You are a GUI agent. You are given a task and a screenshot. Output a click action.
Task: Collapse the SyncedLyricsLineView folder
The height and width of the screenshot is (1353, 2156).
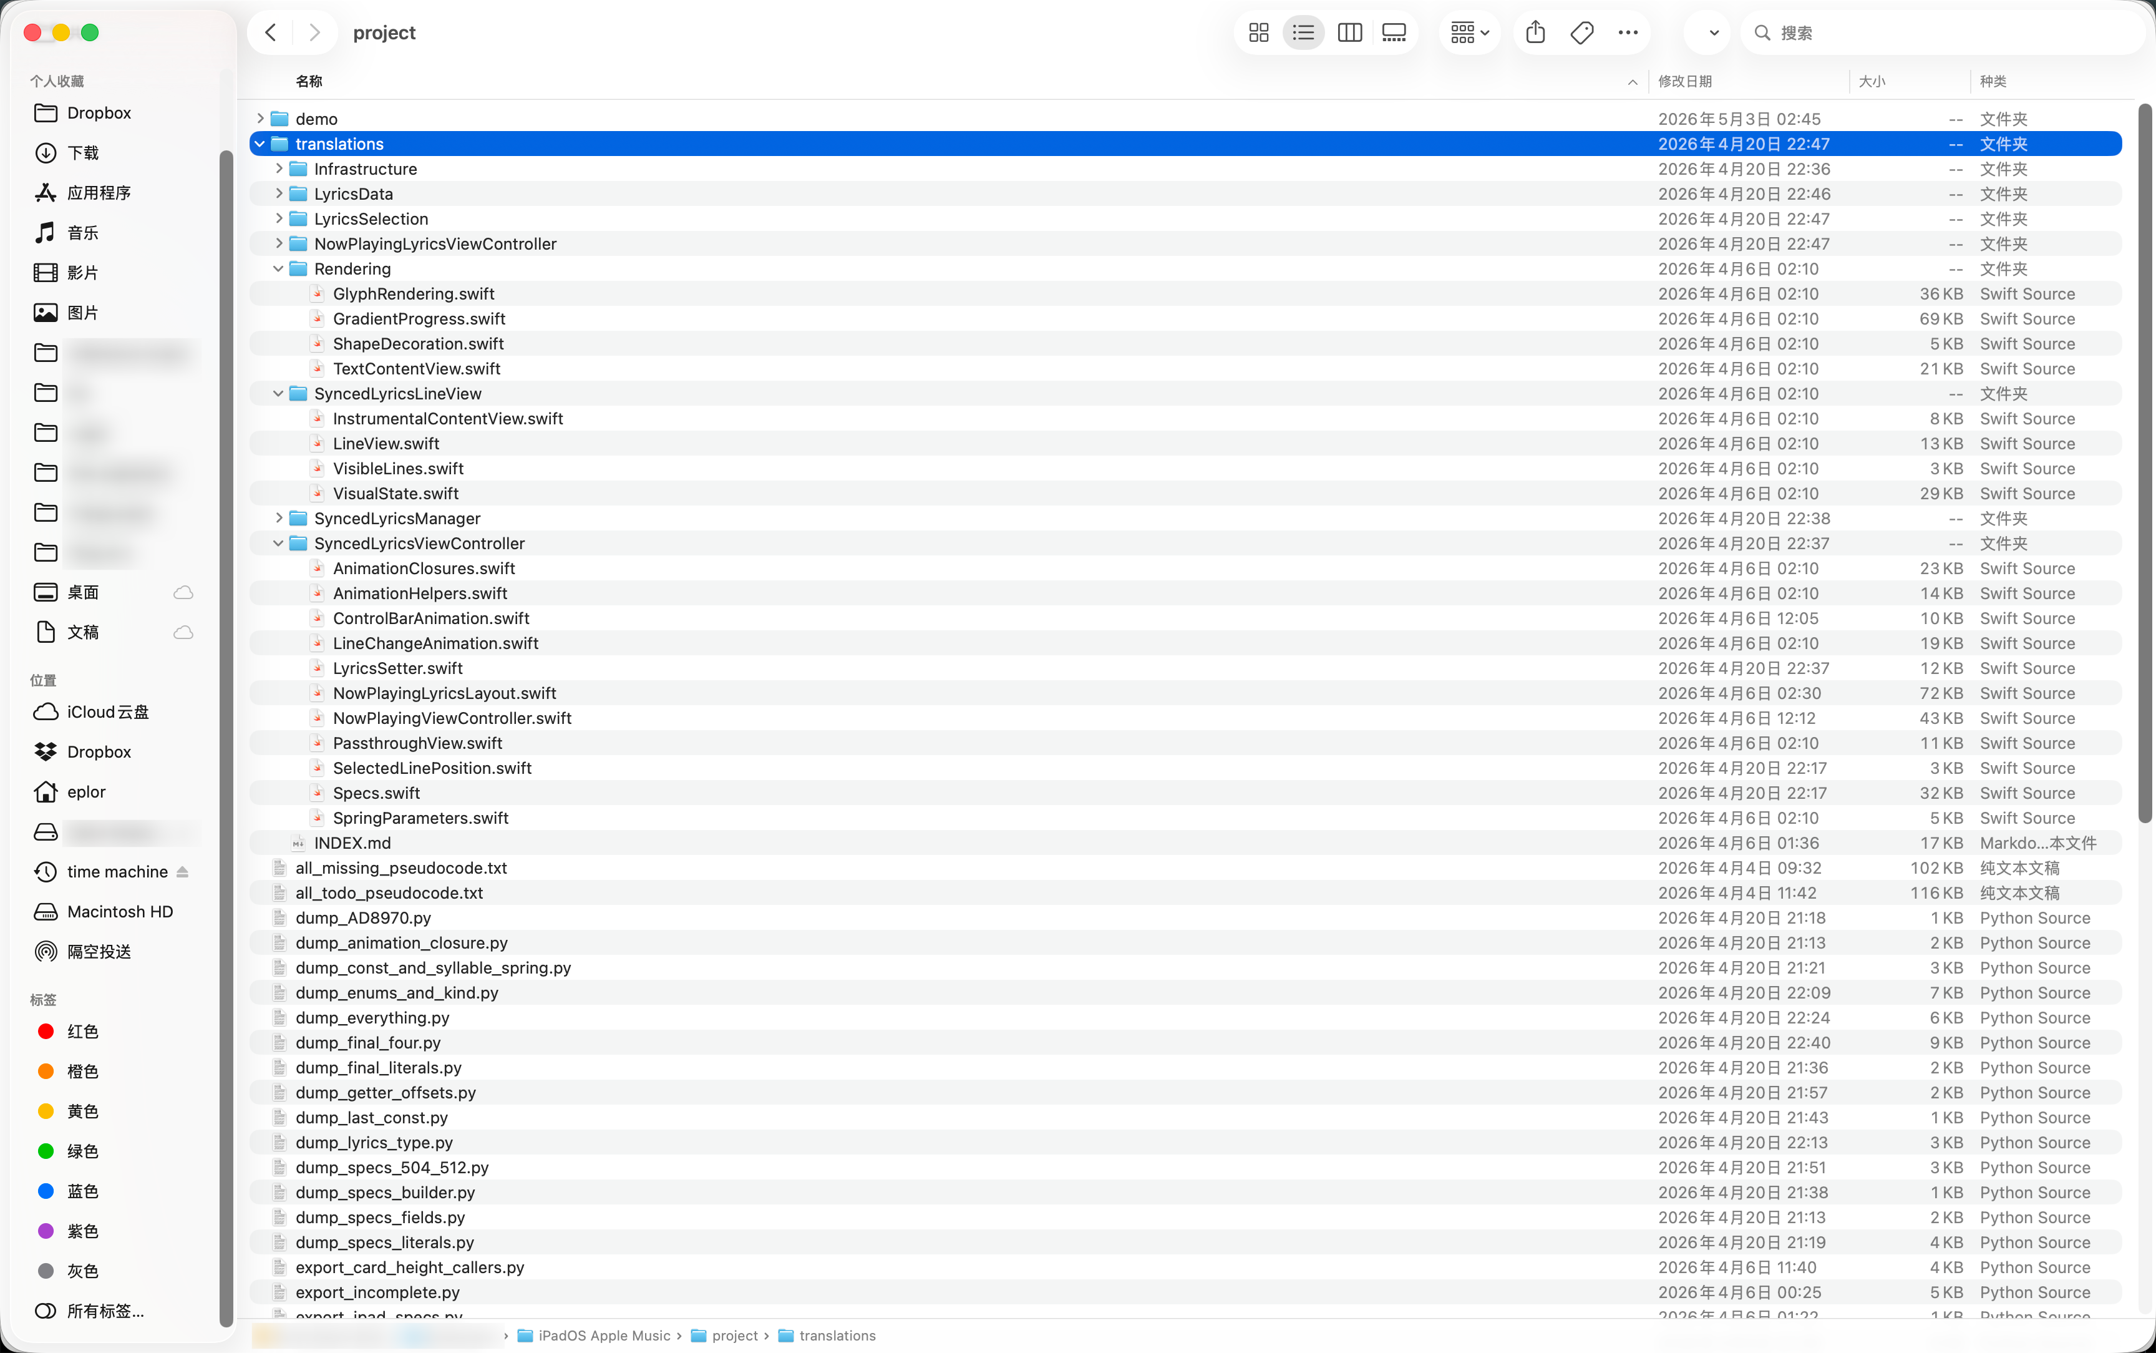coord(279,394)
